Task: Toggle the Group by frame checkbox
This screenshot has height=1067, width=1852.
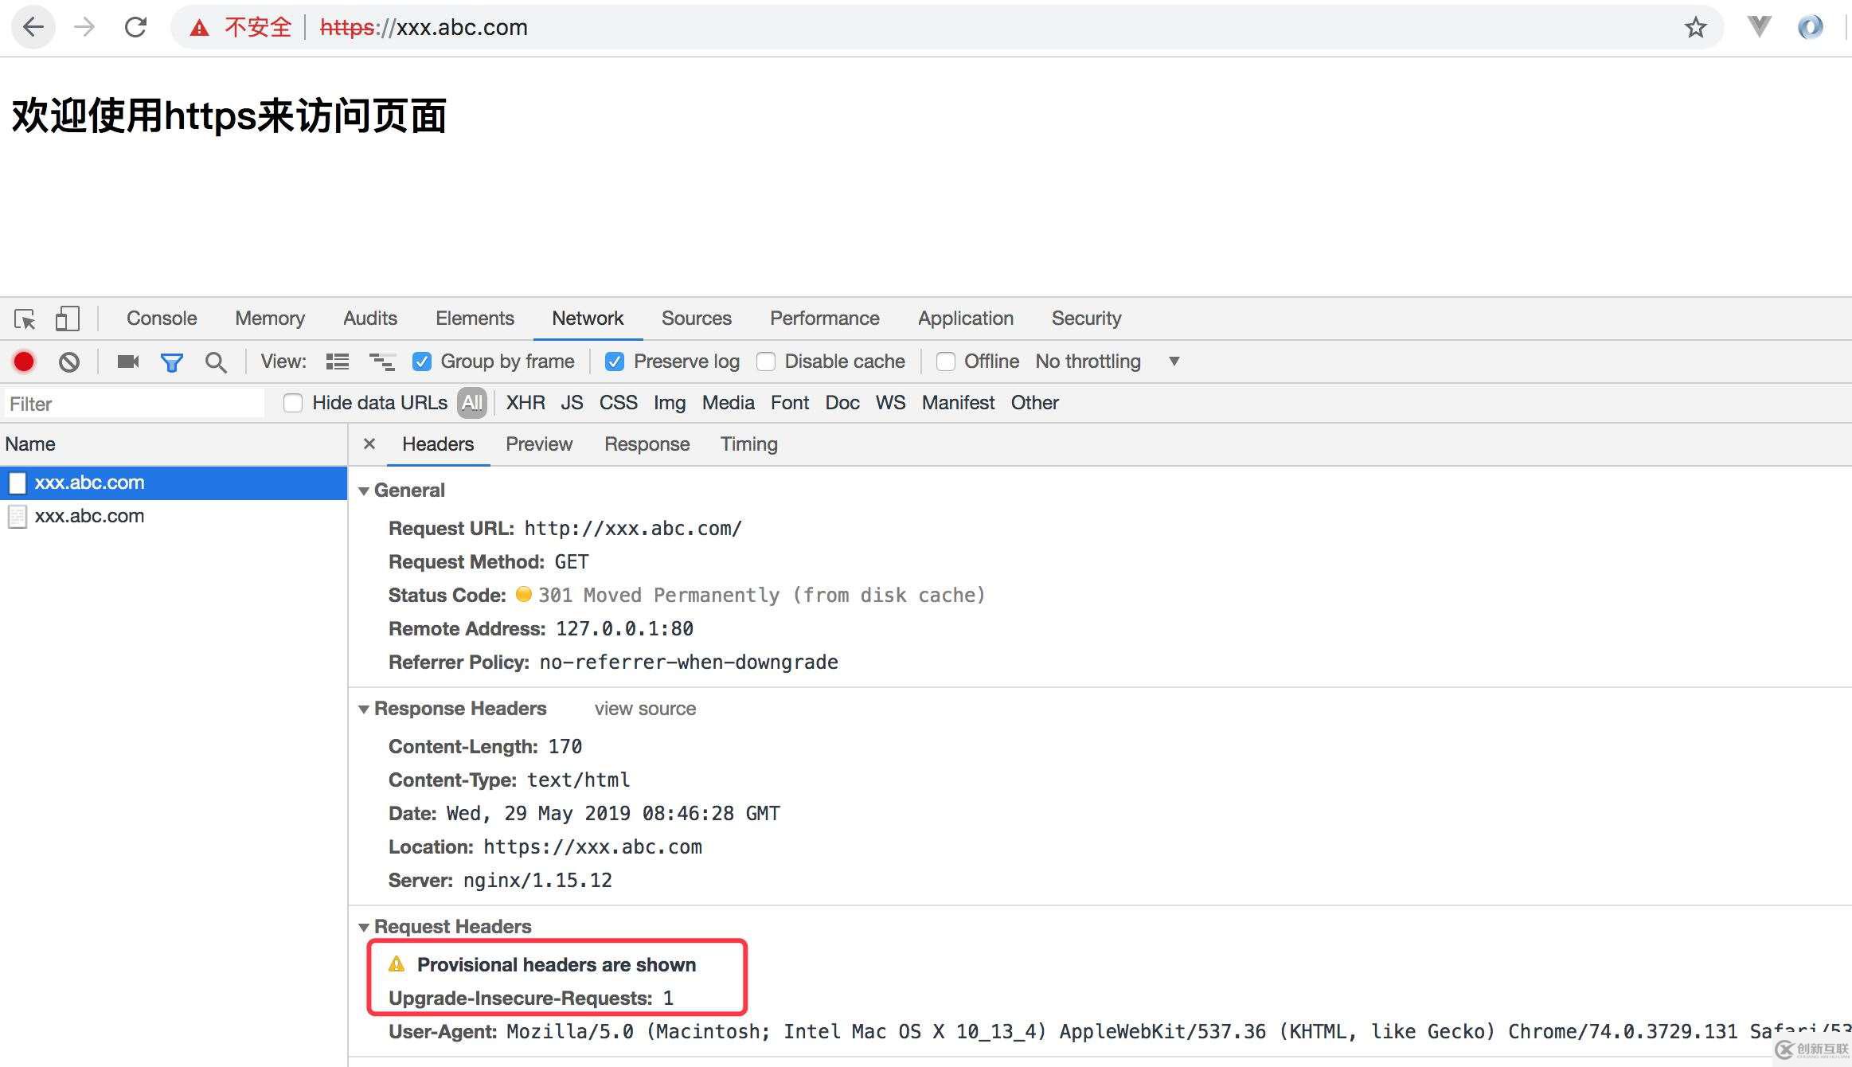Action: point(422,362)
